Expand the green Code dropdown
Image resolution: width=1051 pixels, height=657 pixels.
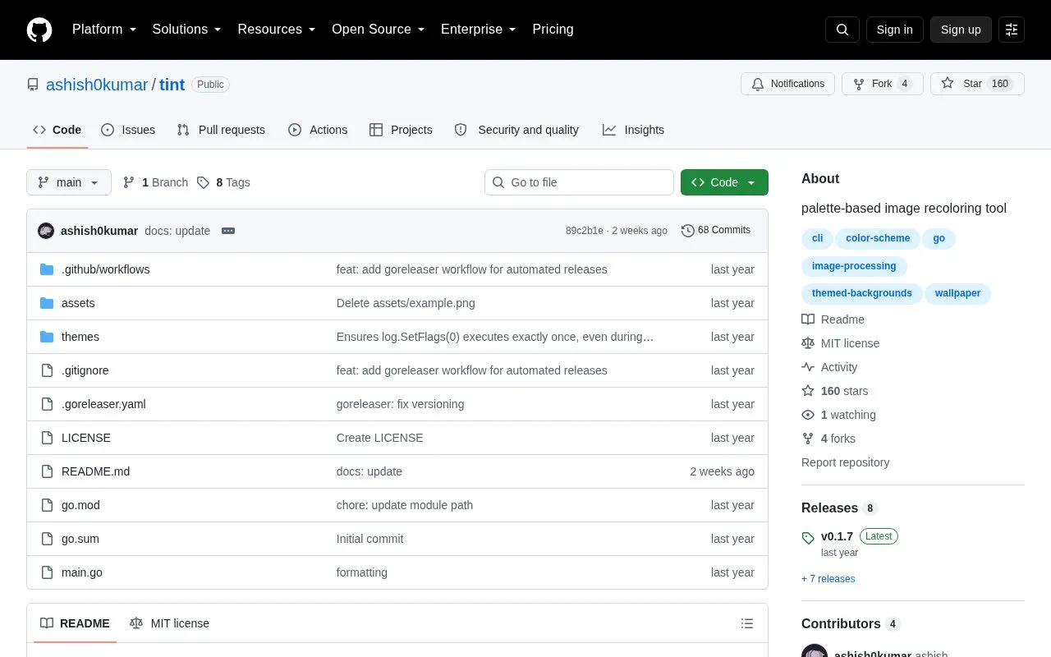(724, 182)
